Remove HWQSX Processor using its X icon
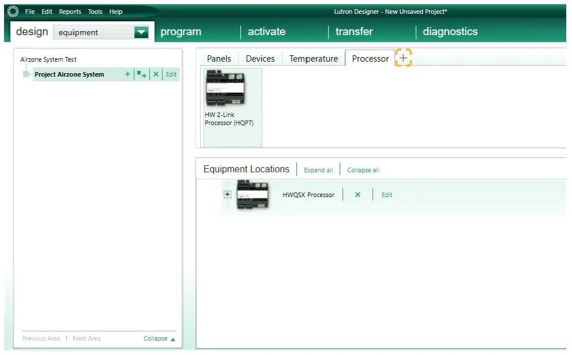Image resolution: width=572 pixels, height=355 pixels. (357, 195)
